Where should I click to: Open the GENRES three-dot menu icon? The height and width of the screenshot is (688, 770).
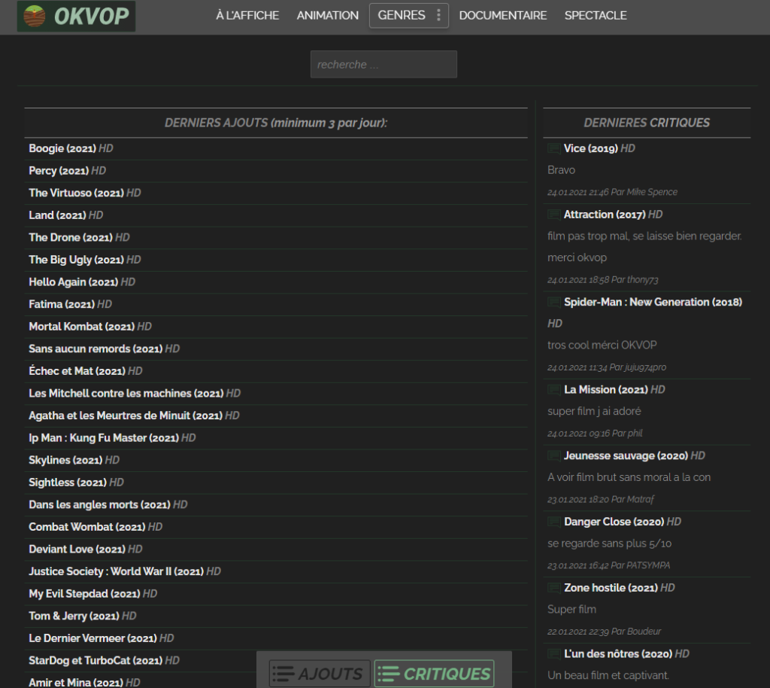click(438, 15)
